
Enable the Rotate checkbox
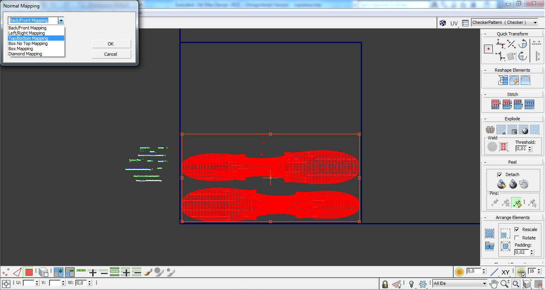pos(517,238)
